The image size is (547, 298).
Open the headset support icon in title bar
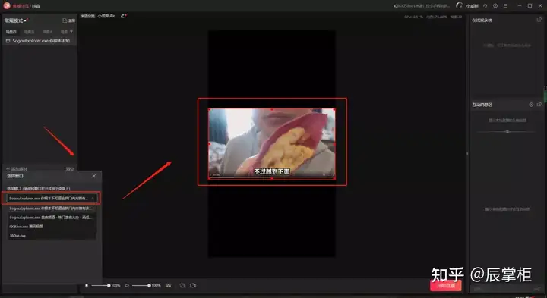pos(459,5)
